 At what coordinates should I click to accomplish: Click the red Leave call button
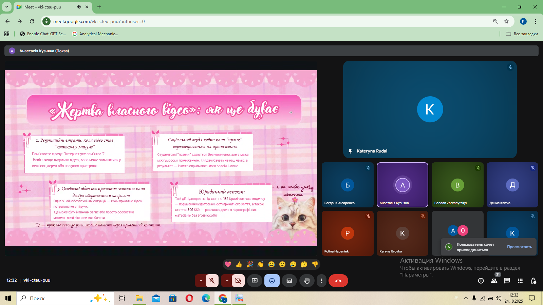(338, 281)
